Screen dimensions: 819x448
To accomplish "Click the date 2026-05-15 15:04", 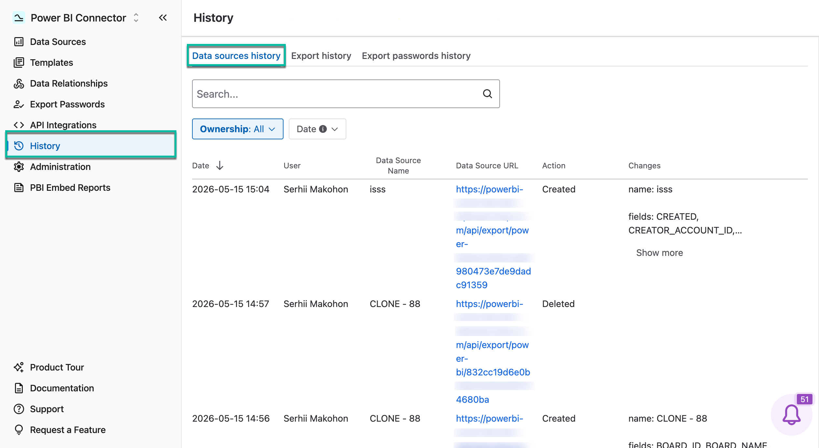I will coord(230,189).
